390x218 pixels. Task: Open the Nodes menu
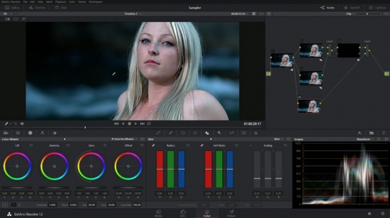82,2
